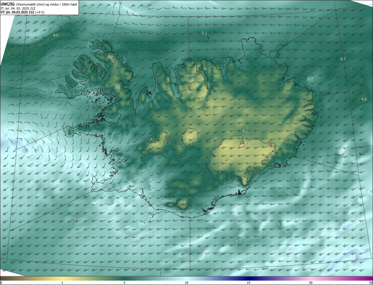Image resolution: width=373 pixels, height=285 pixels.
Task: Click the "VT: þri. 04.03.2025 21Z (+0 h)" line
Action: [x=22, y=12]
